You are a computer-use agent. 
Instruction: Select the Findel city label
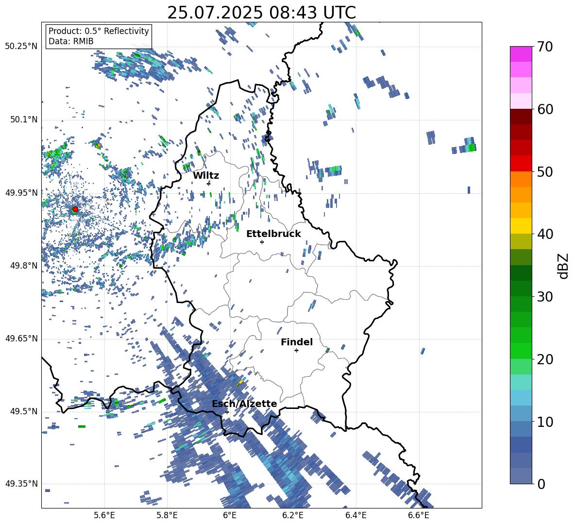[x=297, y=342]
